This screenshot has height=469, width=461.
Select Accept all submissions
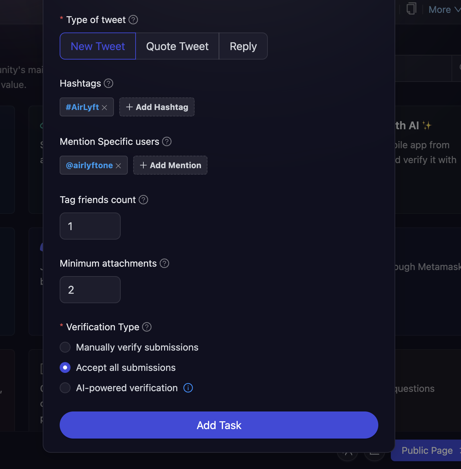click(x=65, y=367)
